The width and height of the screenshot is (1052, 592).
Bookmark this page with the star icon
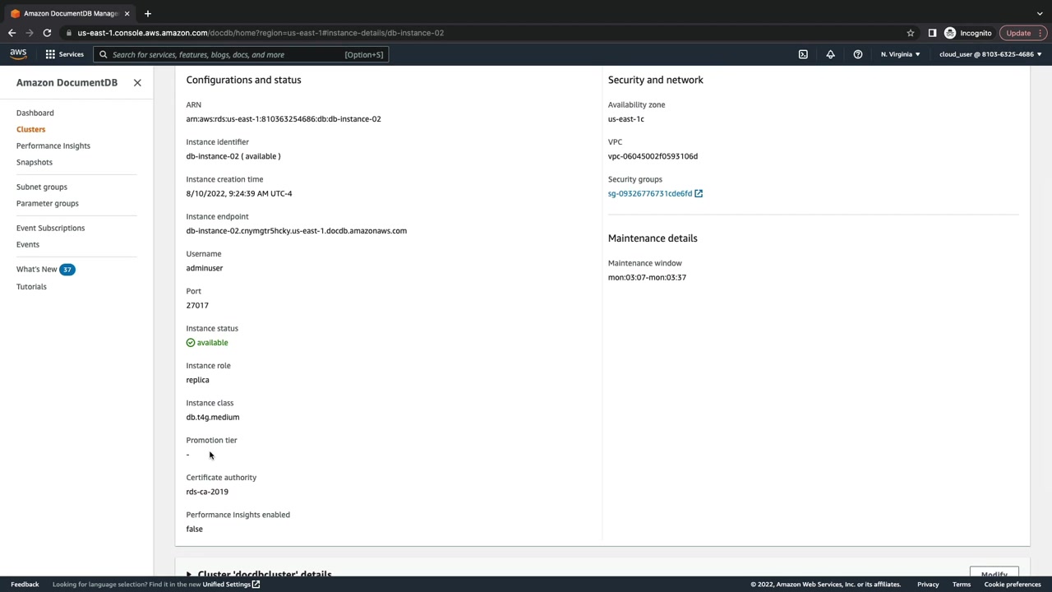click(911, 33)
